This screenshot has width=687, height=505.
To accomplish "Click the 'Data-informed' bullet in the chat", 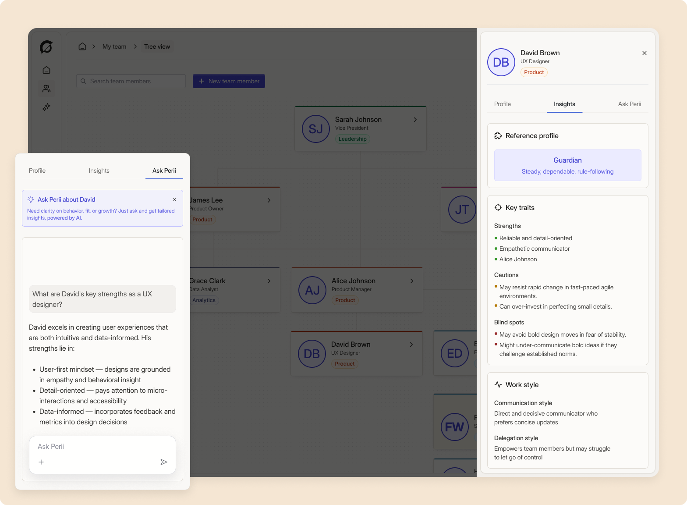I will [x=107, y=417].
